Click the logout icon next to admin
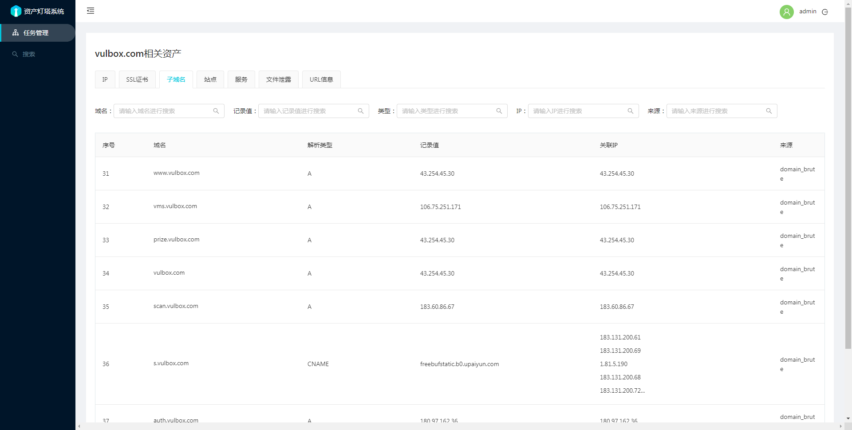Viewport: 852px width, 430px height. [x=825, y=12]
